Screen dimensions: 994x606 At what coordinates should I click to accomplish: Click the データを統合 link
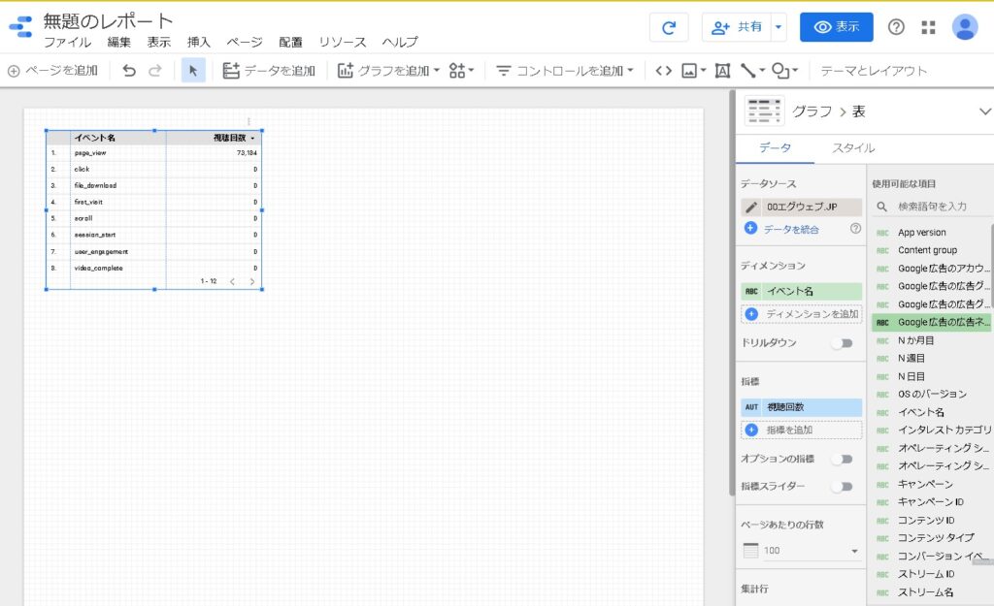tap(790, 229)
